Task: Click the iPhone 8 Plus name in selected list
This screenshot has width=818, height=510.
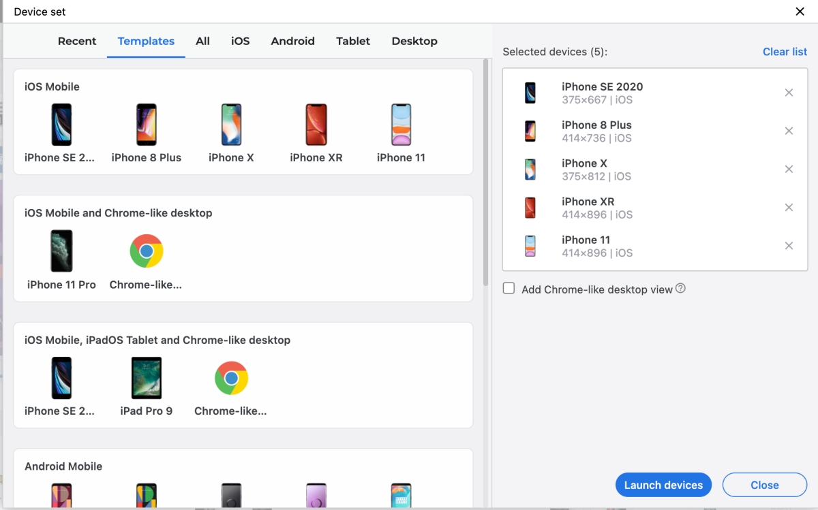Action: (596, 125)
